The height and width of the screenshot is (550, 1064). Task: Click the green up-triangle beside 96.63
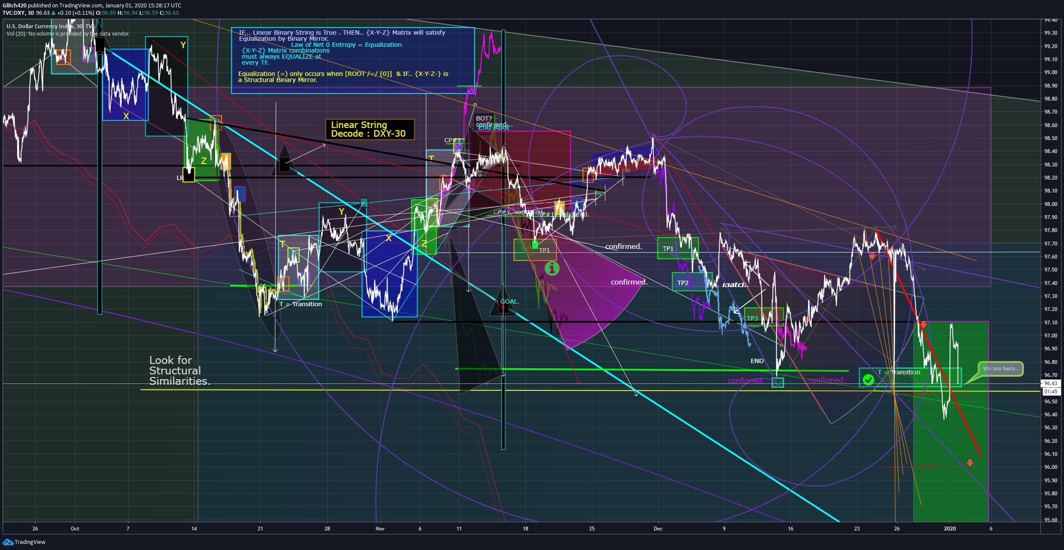pos(53,13)
